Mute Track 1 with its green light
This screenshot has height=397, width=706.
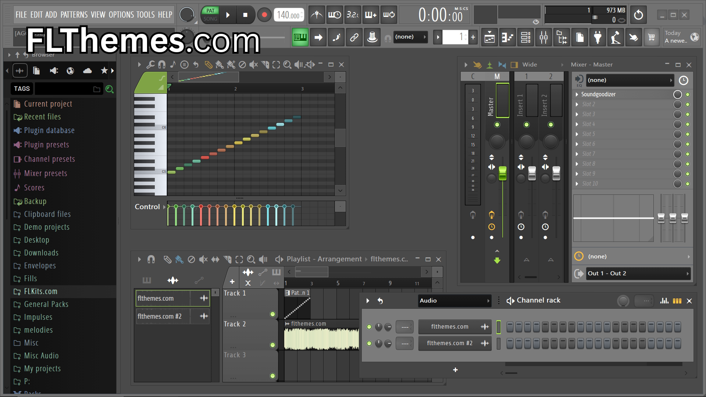272,314
